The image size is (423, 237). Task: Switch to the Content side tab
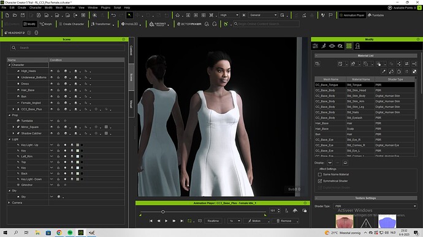tap(131, 50)
